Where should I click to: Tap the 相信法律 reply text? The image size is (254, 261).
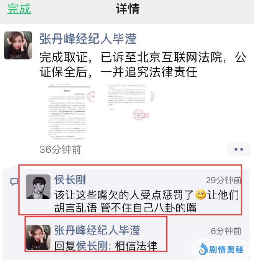[136, 246]
